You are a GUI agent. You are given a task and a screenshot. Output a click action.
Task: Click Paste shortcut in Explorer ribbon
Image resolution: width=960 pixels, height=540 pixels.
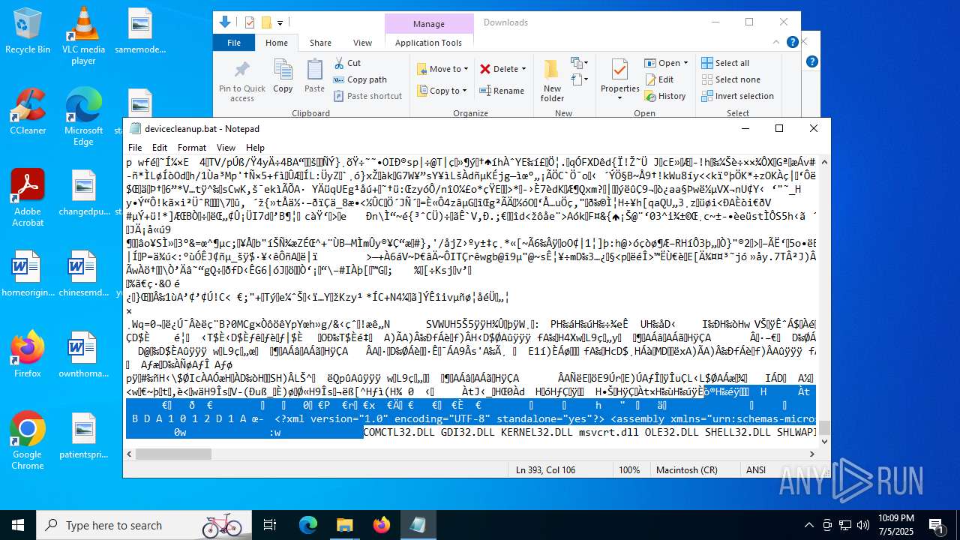(367, 96)
